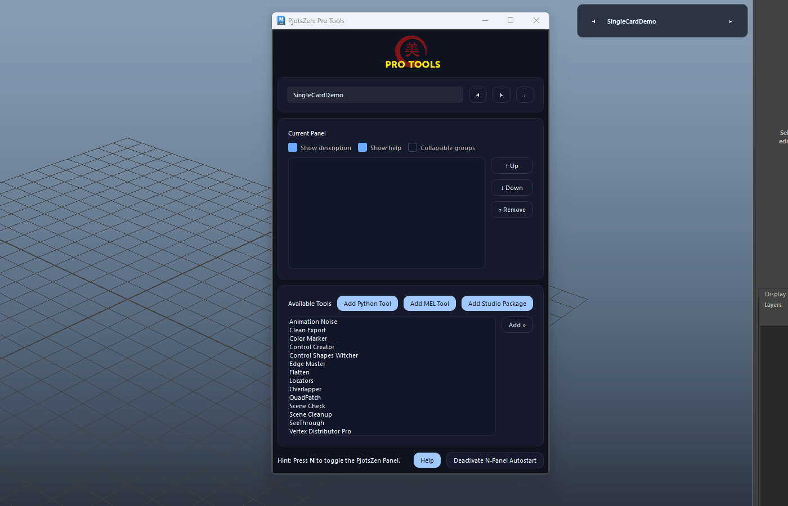Click Add MEL Tool button
The height and width of the screenshot is (506, 788).
point(429,304)
